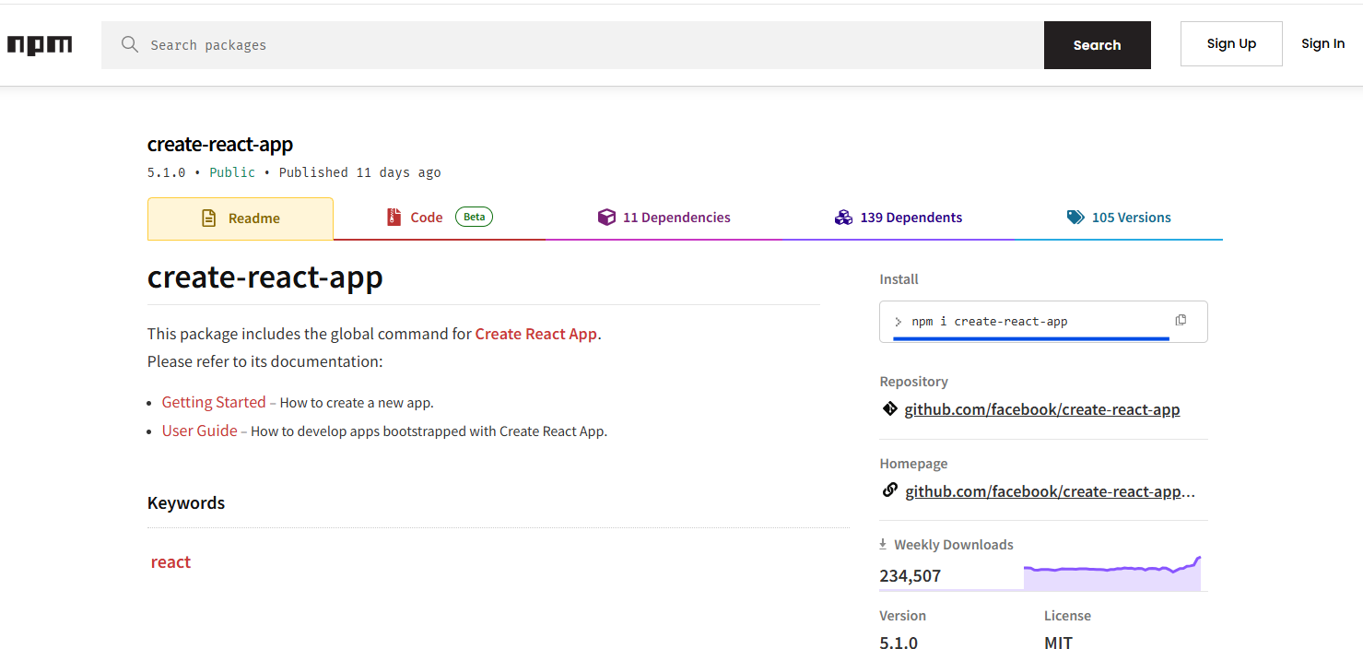Click the Dependents cubes icon
Image resolution: width=1363 pixels, height=649 pixels.
(x=843, y=218)
